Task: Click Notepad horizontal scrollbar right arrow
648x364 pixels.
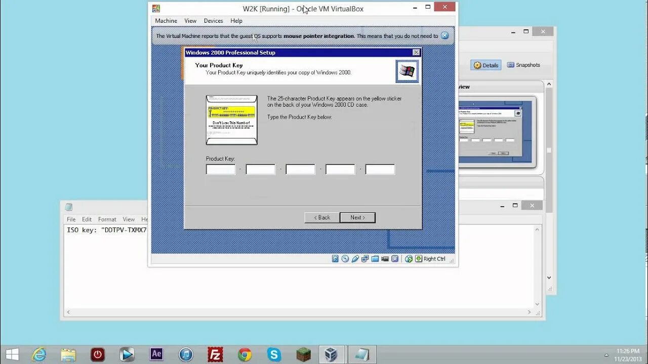Action: pyautogui.click(x=530, y=312)
